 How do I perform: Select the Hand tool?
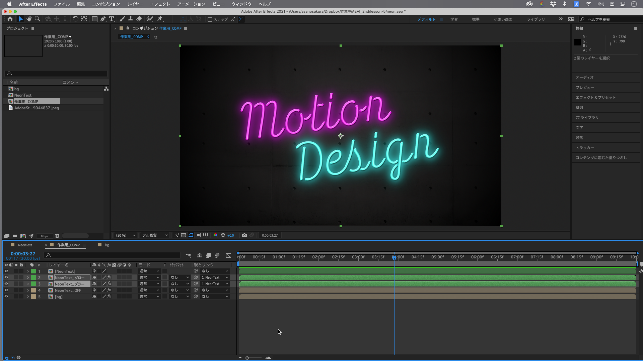(x=29, y=19)
